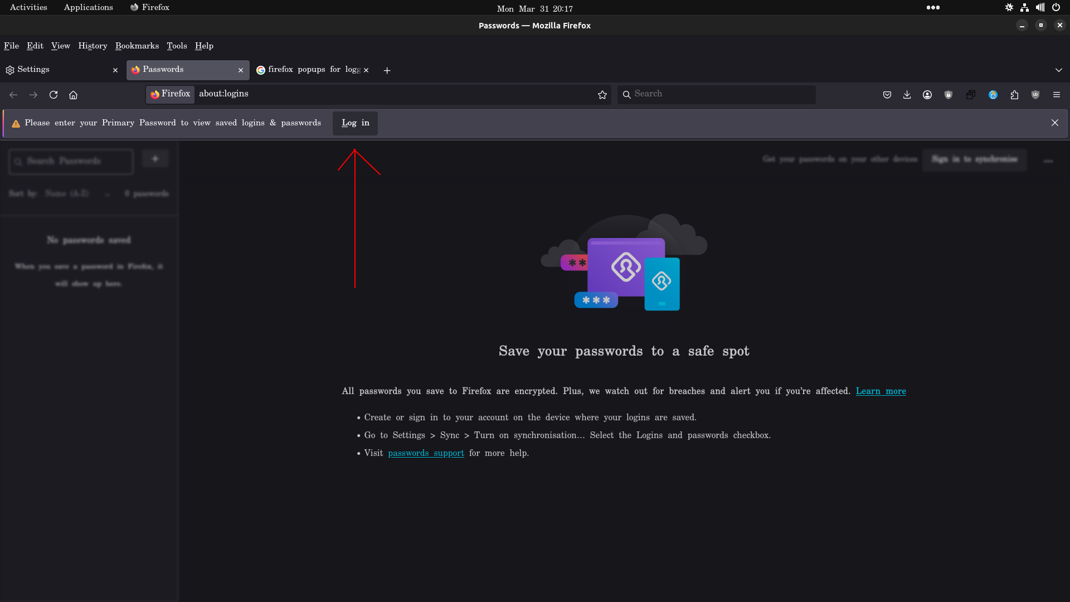Open the three-dot passwords options menu
Screen dimensions: 1070x602
[x=1048, y=161]
